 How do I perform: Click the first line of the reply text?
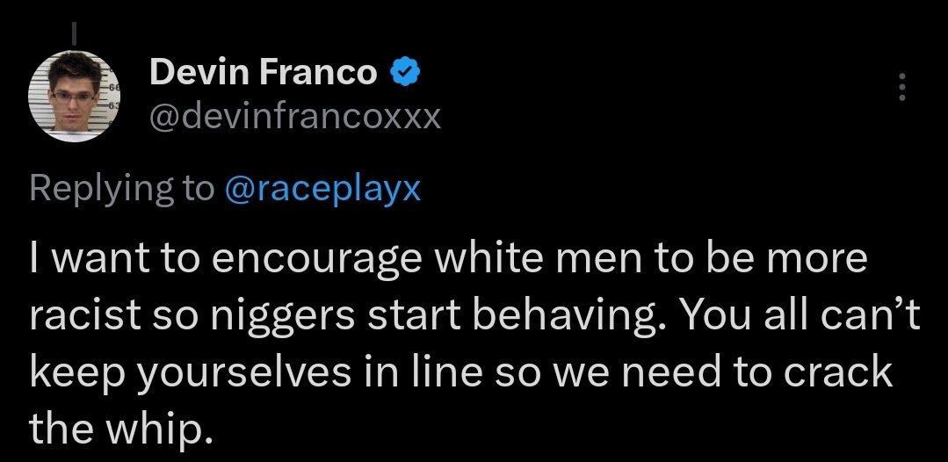click(448, 259)
